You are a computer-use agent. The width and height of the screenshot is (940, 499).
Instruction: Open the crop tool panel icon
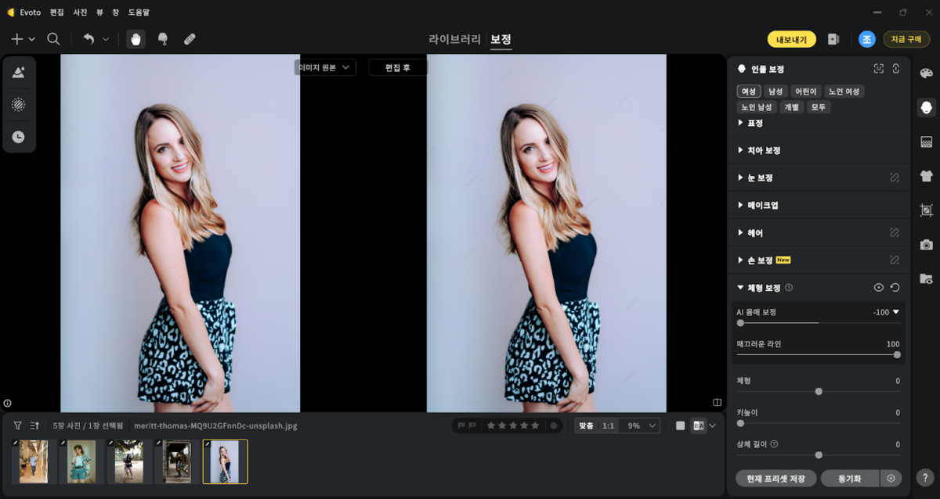pyautogui.click(x=927, y=210)
